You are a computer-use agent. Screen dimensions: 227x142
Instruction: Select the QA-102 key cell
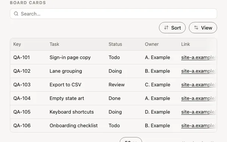pos(22,71)
